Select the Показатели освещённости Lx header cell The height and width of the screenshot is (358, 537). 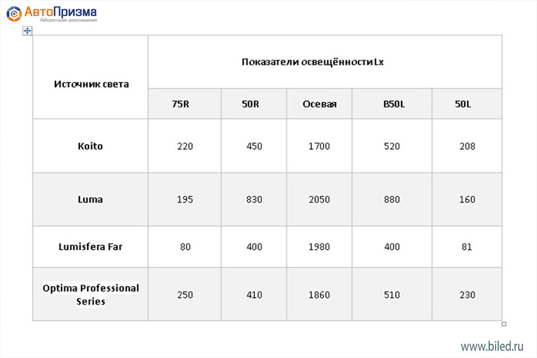click(x=325, y=62)
